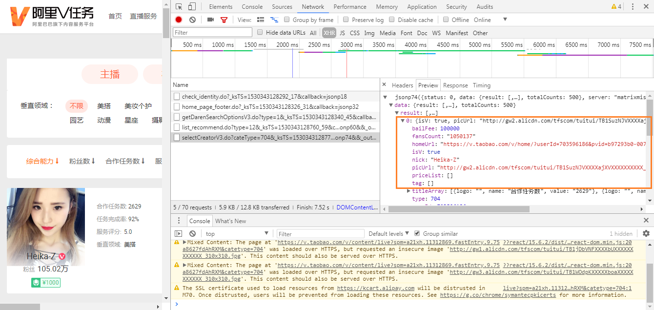Screen dimensions: 654x310
Task: Clear the network log
Action: tap(192, 20)
